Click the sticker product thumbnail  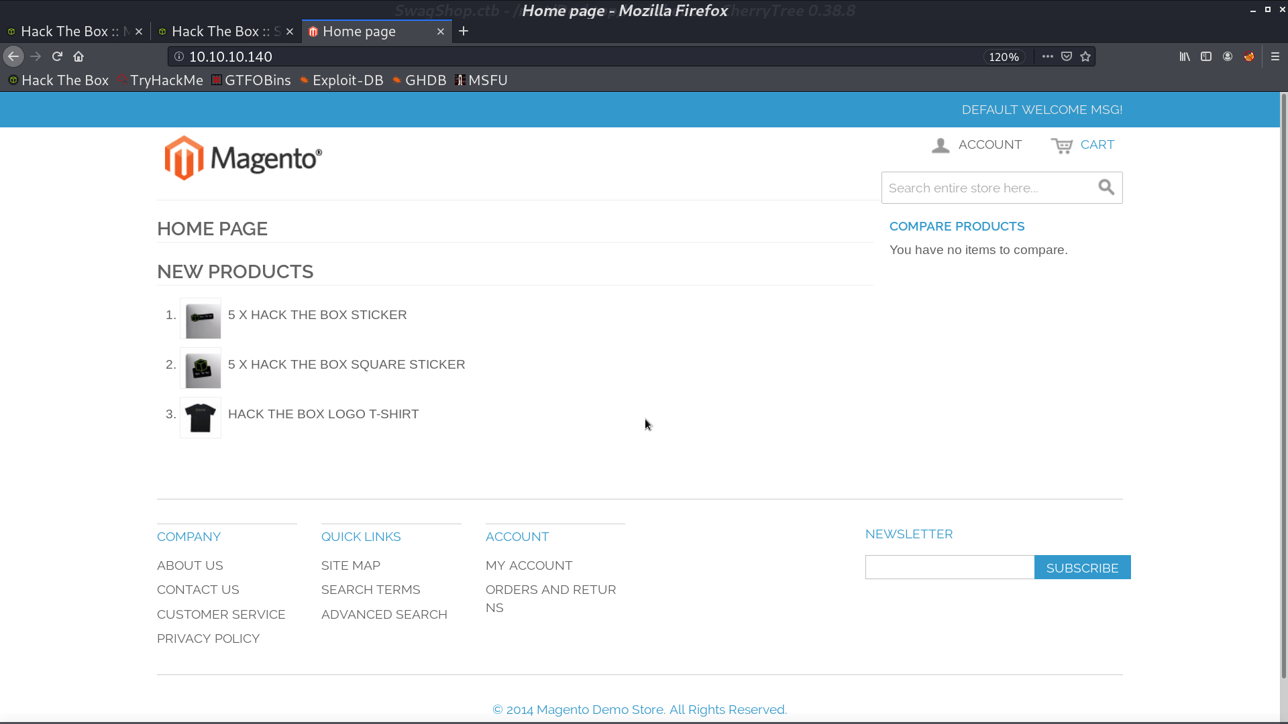click(x=201, y=318)
